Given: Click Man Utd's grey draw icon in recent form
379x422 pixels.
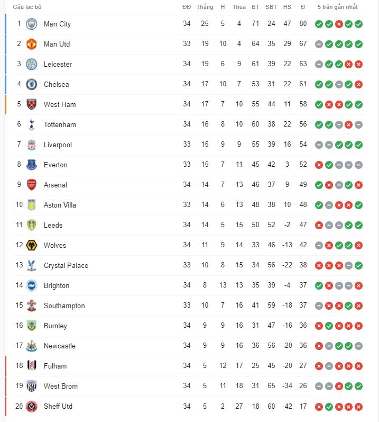Looking at the screenshot, I should (319, 44).
